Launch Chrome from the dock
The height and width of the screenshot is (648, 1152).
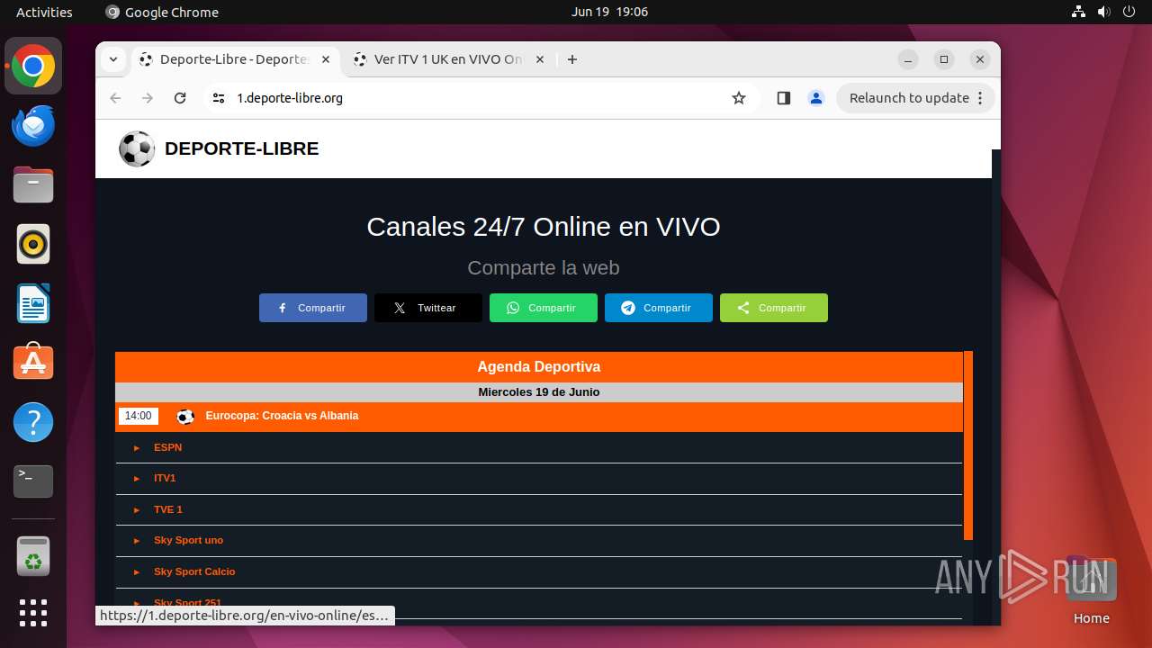tap(33, 67)
